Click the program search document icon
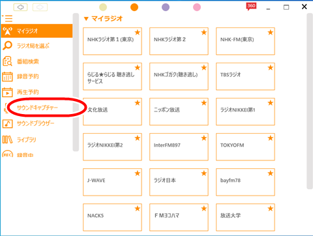 [x=7, y=61]
